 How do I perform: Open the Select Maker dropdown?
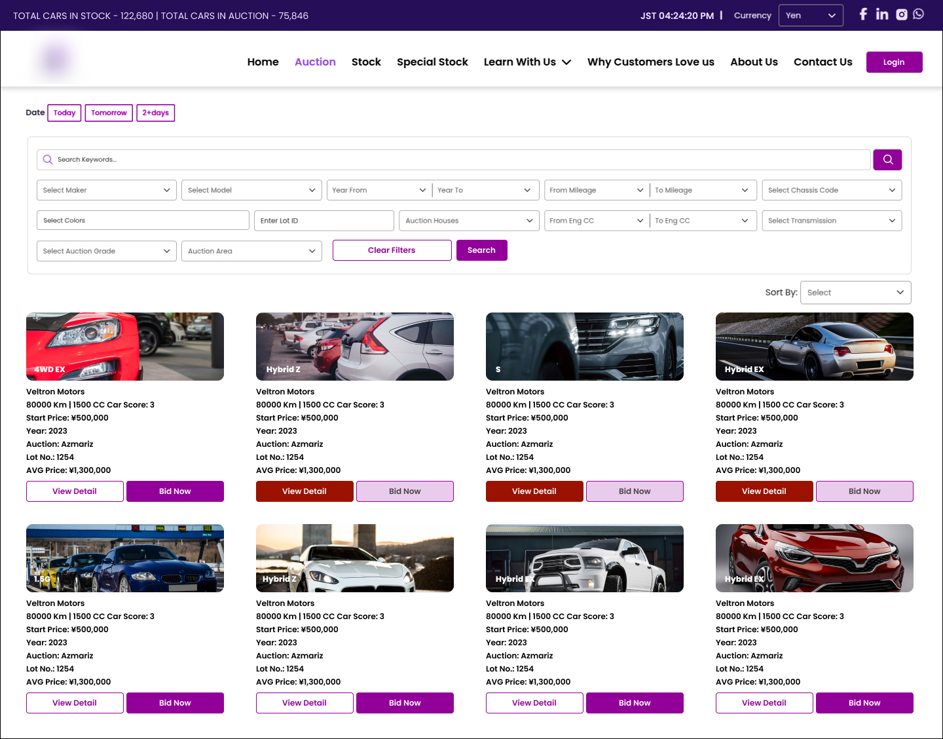pyautogui.click(x=107, y=190)
